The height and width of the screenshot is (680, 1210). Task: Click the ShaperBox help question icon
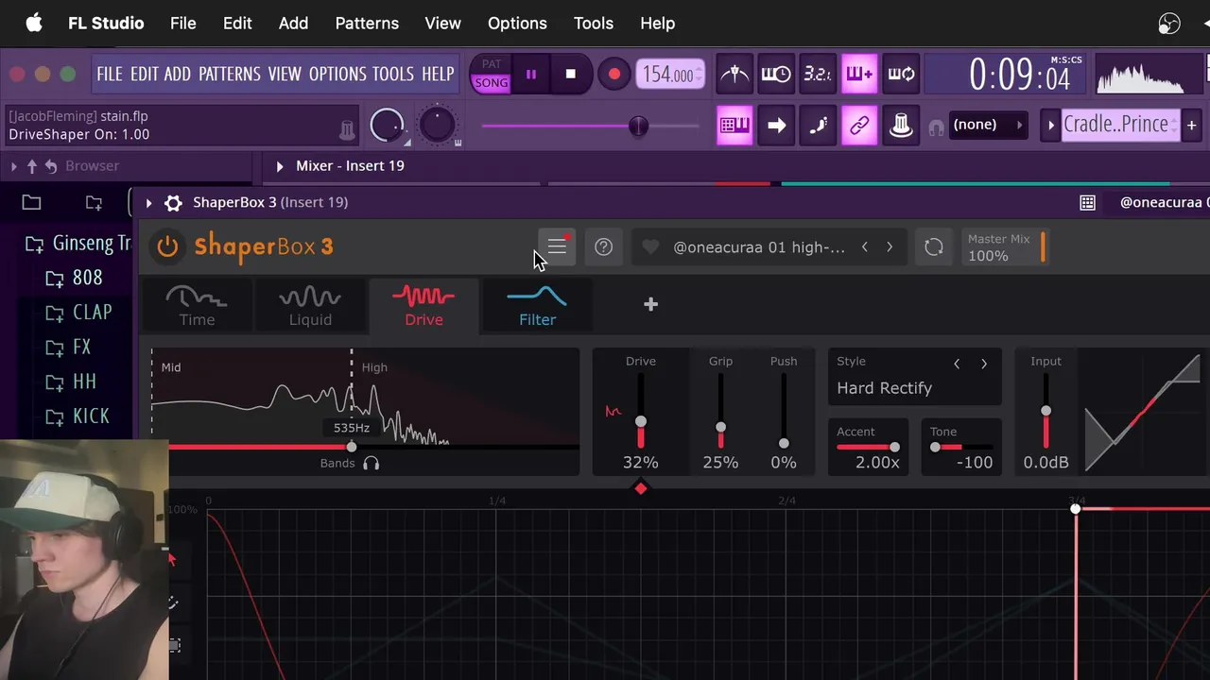coord(603,247)
